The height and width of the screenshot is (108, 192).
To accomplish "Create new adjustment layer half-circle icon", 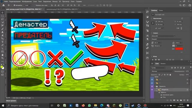I will [178, 100].
